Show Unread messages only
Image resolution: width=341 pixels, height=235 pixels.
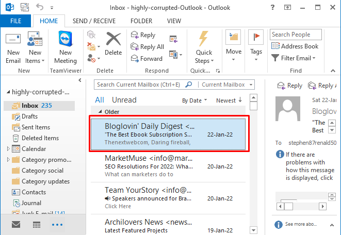[124, 100]
